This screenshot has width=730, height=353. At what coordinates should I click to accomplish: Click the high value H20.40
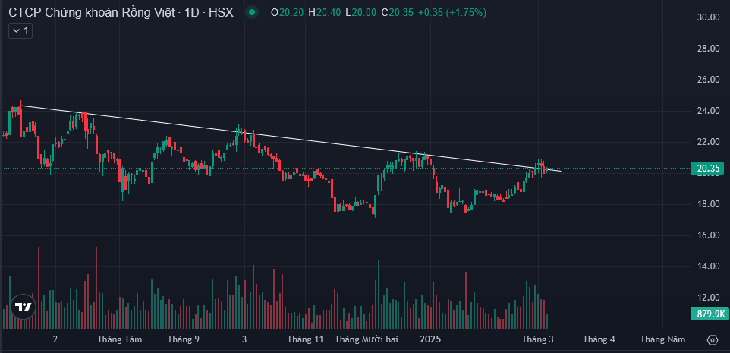click(x=326, y=13)
